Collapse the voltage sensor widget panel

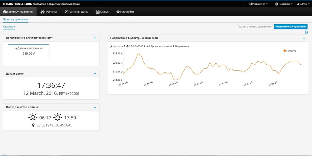pyautogui.click(x=95, y=38)
